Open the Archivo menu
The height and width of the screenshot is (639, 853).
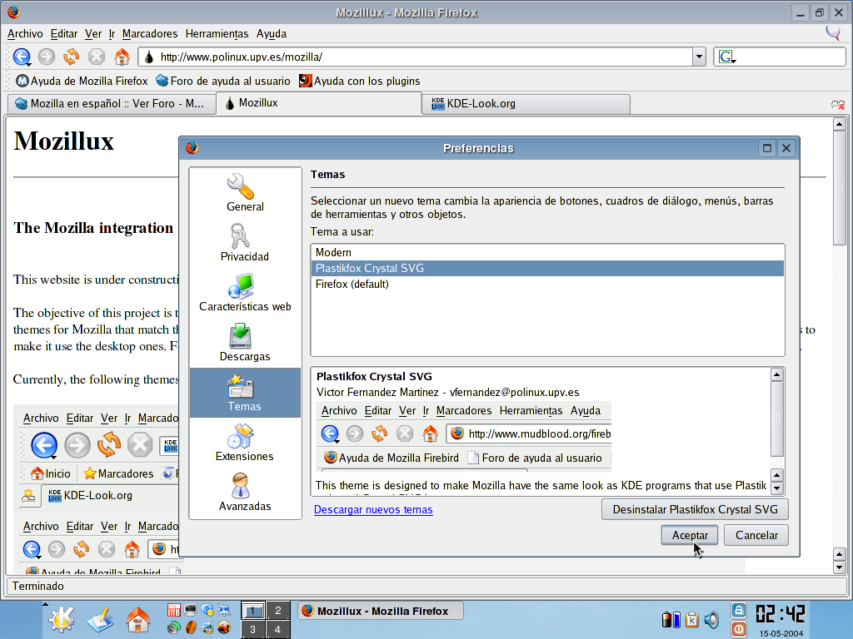[25, 33]
